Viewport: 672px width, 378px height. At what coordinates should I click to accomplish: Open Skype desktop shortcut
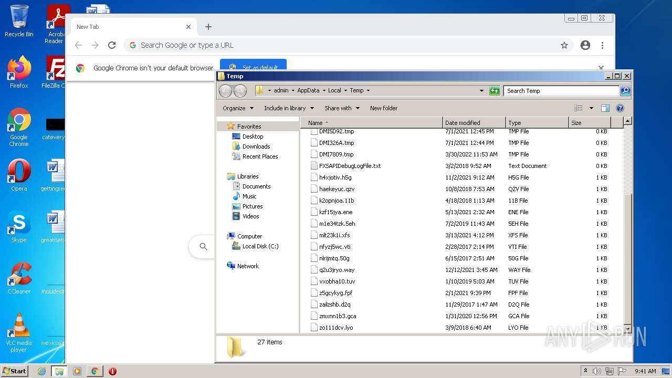point(19,227)
